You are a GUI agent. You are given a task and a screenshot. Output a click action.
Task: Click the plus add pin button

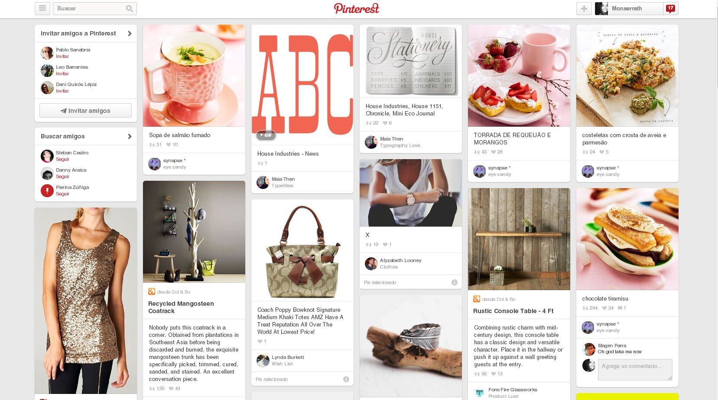(x=584, y=9)
